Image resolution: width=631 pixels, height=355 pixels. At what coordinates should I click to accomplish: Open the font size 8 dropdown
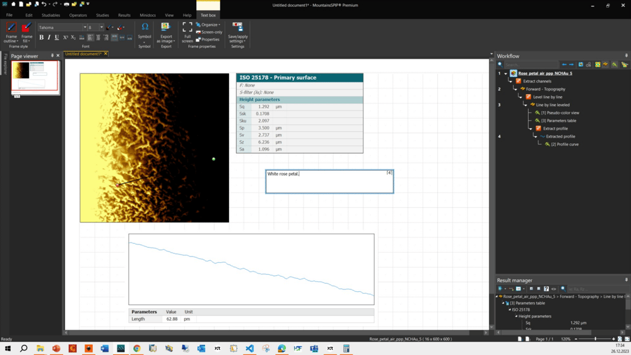[x=102, y=27]
